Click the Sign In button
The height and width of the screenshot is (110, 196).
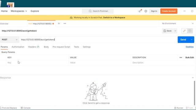tap(154, 11)
